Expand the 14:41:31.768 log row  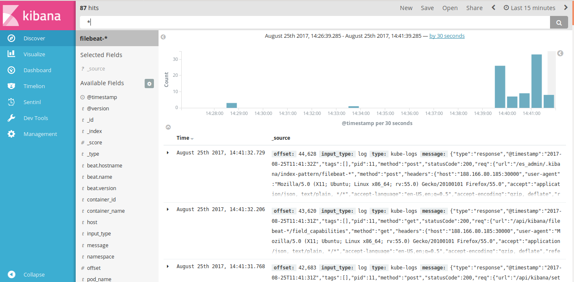pyautogui.click(x=168, y=266)
